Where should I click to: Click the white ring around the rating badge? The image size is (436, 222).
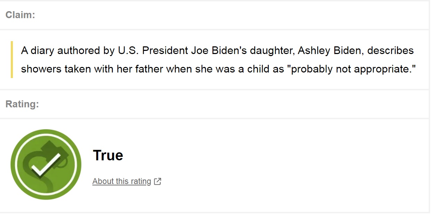tap(46, 134)
